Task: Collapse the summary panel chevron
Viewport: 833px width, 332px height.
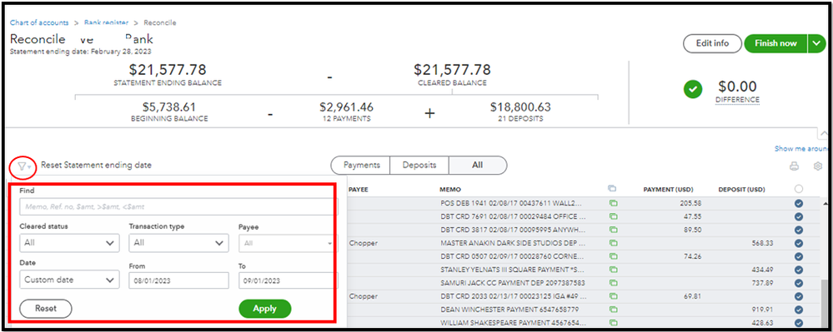Action: point(824,134)
